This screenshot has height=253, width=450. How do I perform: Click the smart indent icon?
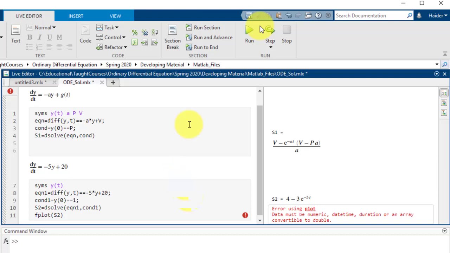[135, 42]
